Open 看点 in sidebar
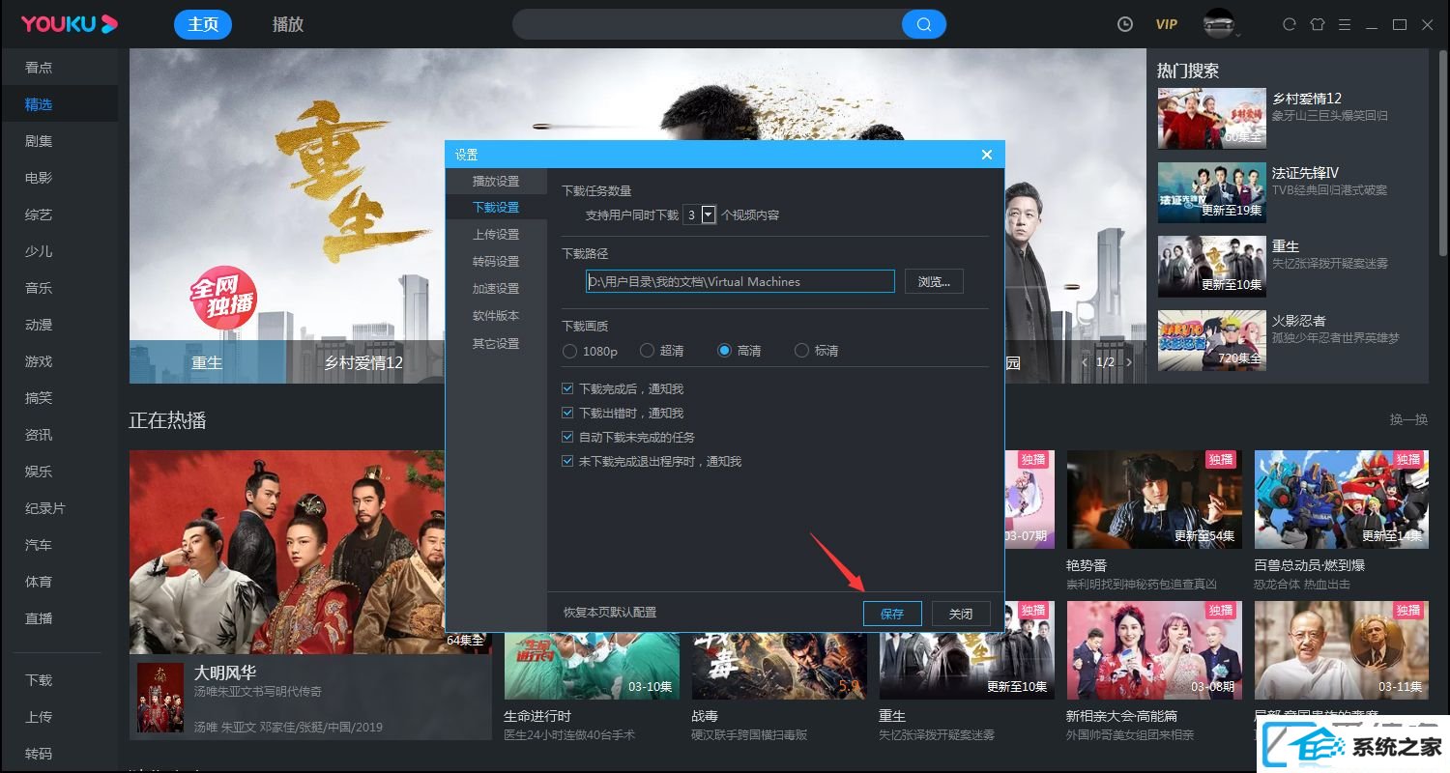This screenshot has width=1450, height=773. click(39, 68)
